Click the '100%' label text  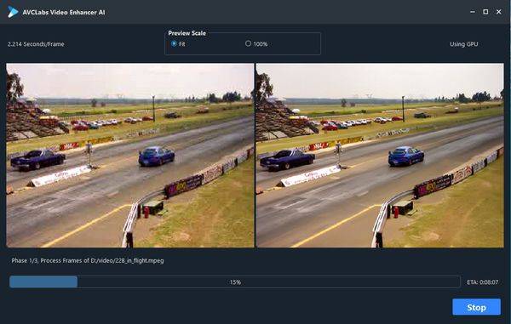click(261, 44)
